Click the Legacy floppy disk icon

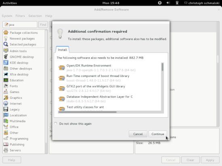tap(6, 109)
